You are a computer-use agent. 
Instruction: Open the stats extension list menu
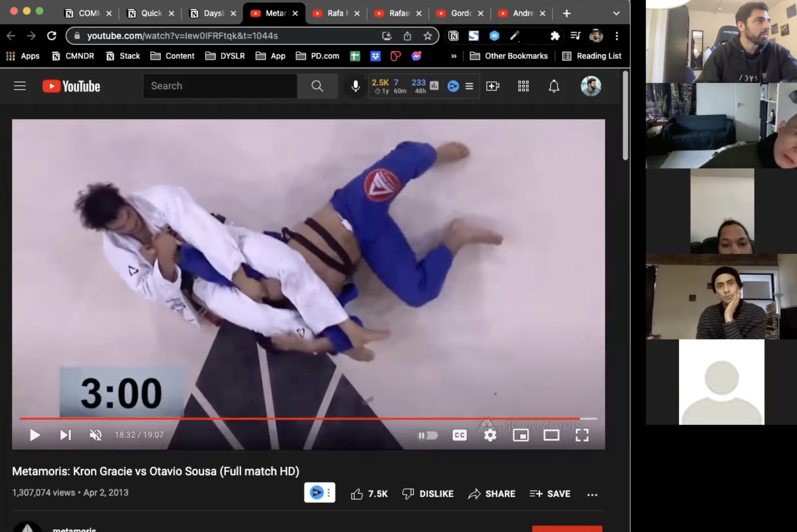click(469, 86)
